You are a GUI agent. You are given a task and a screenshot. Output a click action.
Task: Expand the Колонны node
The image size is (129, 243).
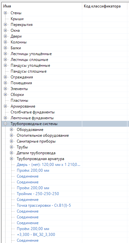coord(5,42)
